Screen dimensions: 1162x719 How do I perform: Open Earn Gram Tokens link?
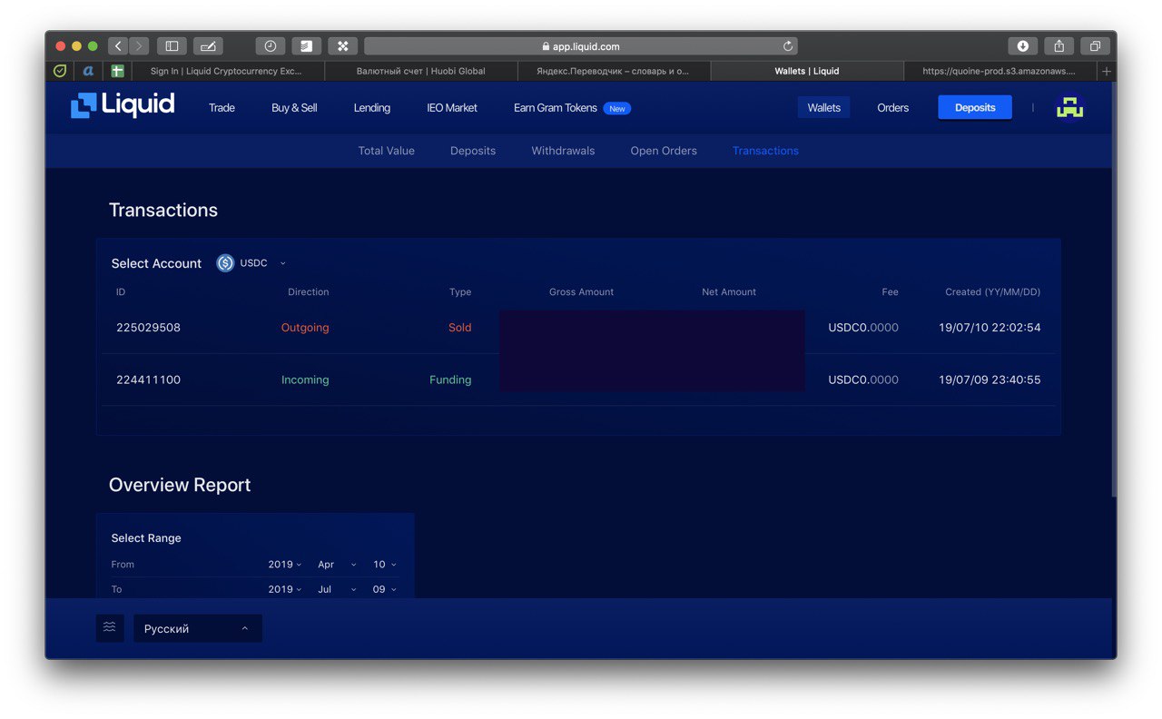click(572, 107)
